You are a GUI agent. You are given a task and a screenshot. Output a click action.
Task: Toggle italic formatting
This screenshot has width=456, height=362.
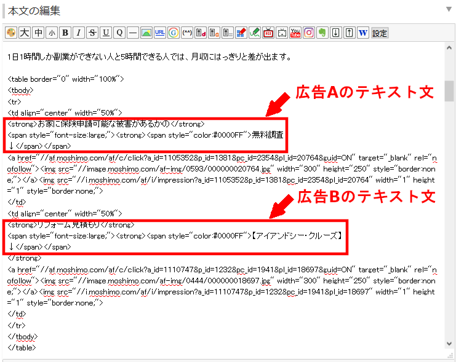(x=79, y=33)
